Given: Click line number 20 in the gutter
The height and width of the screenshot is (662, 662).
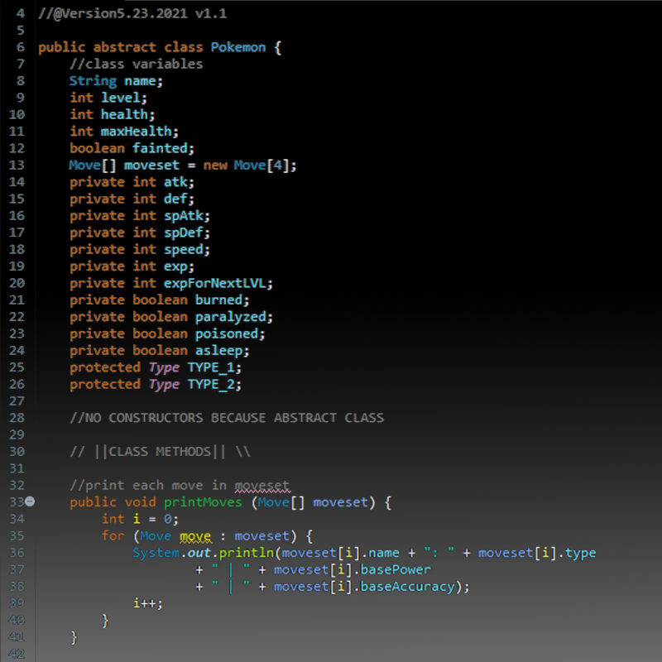Looking at the screenshot, I should (17, 282).
